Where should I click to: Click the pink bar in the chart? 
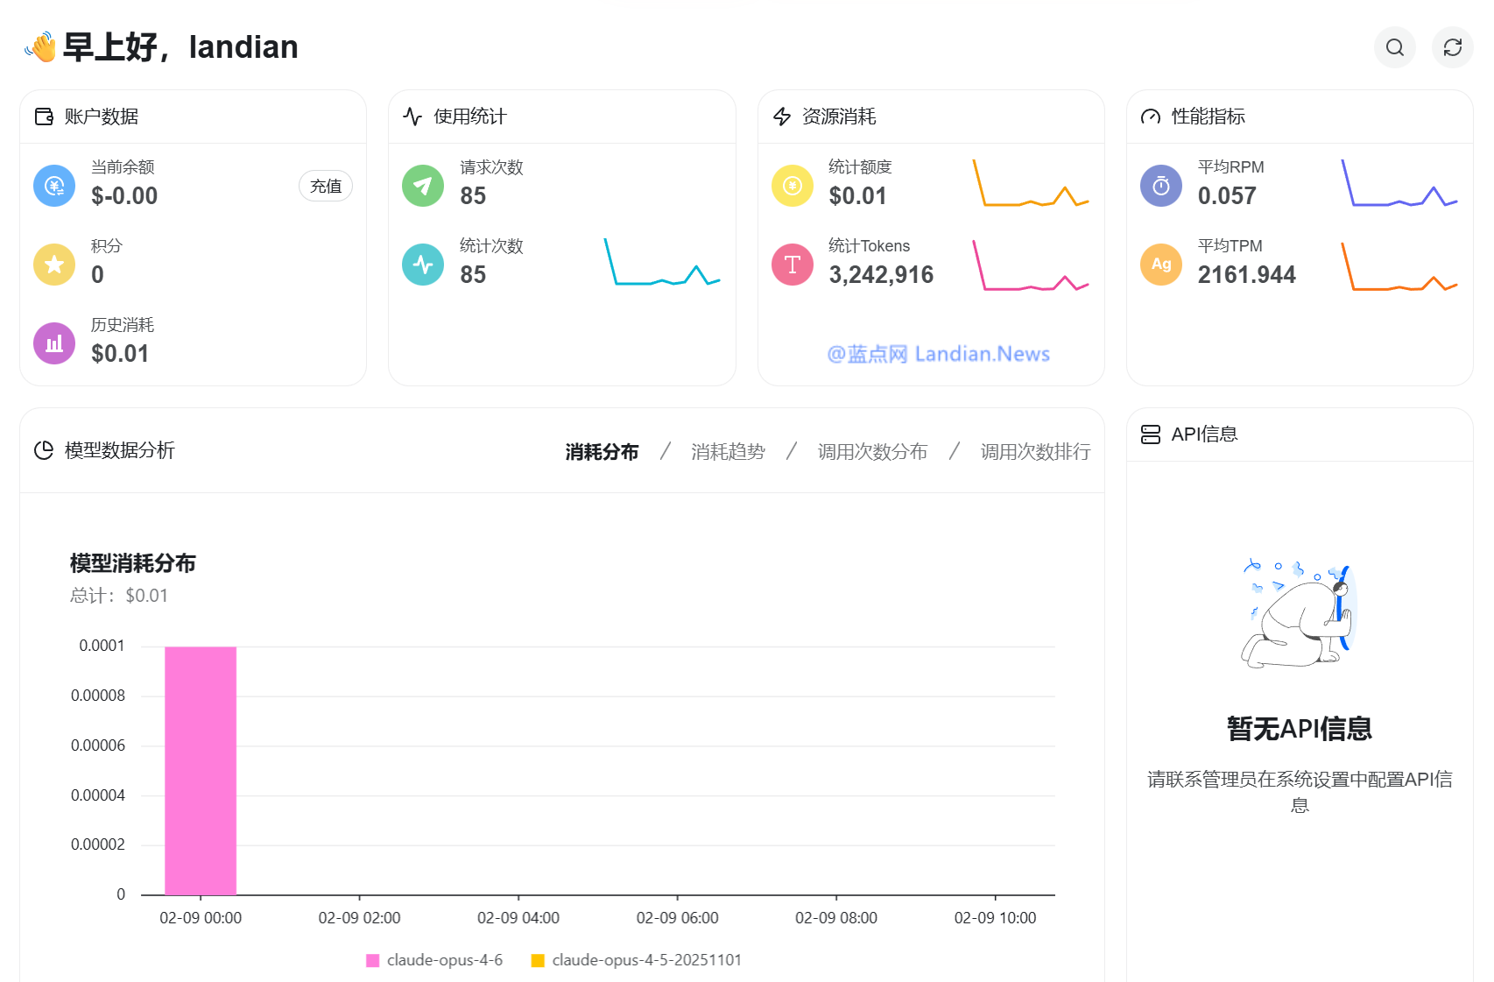click(x=201, y=771)
